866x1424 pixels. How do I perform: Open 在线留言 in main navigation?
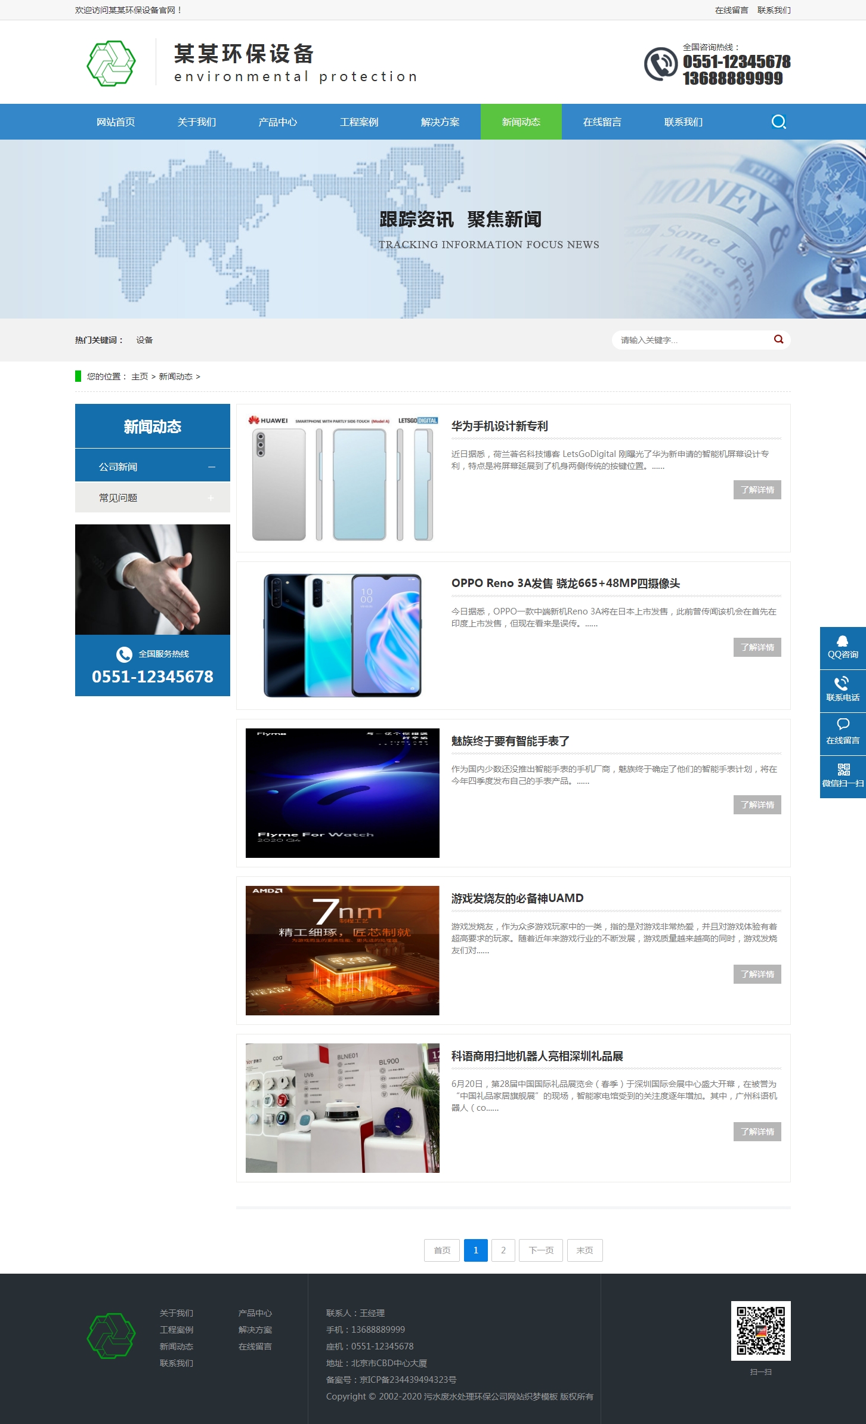click(602, 122)
